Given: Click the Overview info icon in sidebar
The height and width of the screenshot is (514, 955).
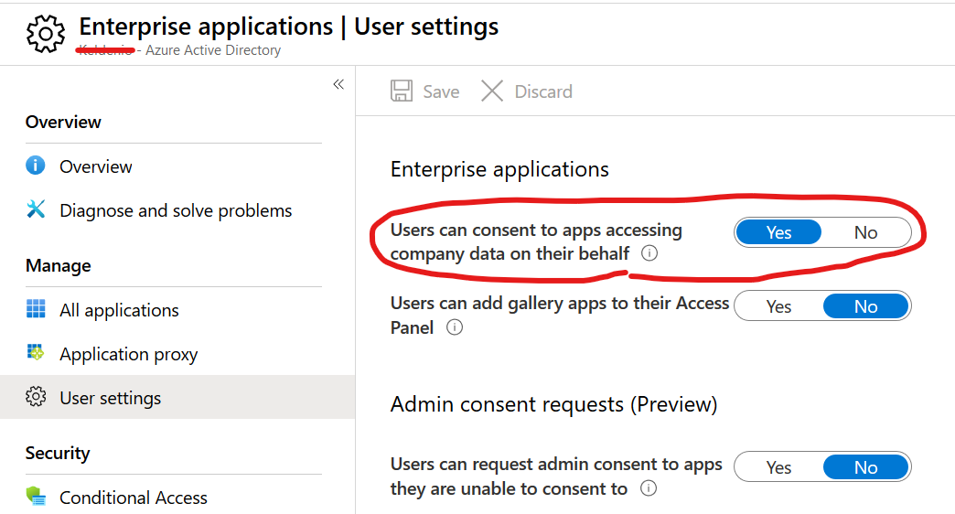Looking at the screenshot, I should pyautogui.click(x=36, y=166).
